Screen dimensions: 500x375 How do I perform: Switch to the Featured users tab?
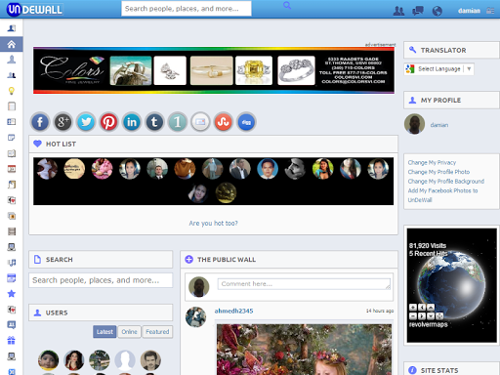click(x=157, y=332)
